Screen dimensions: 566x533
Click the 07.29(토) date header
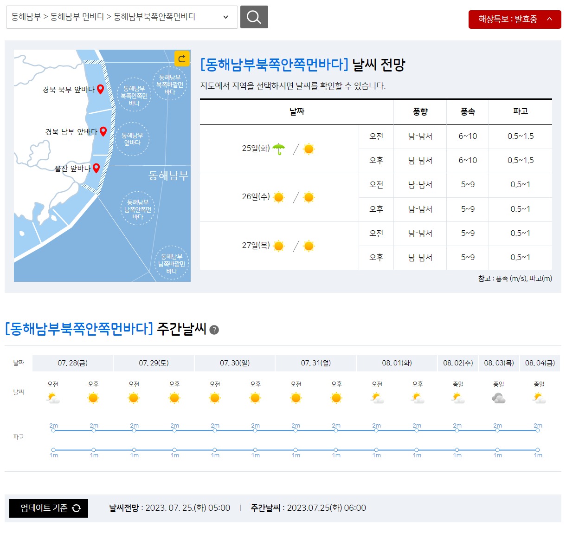click(x=154, y=363)
